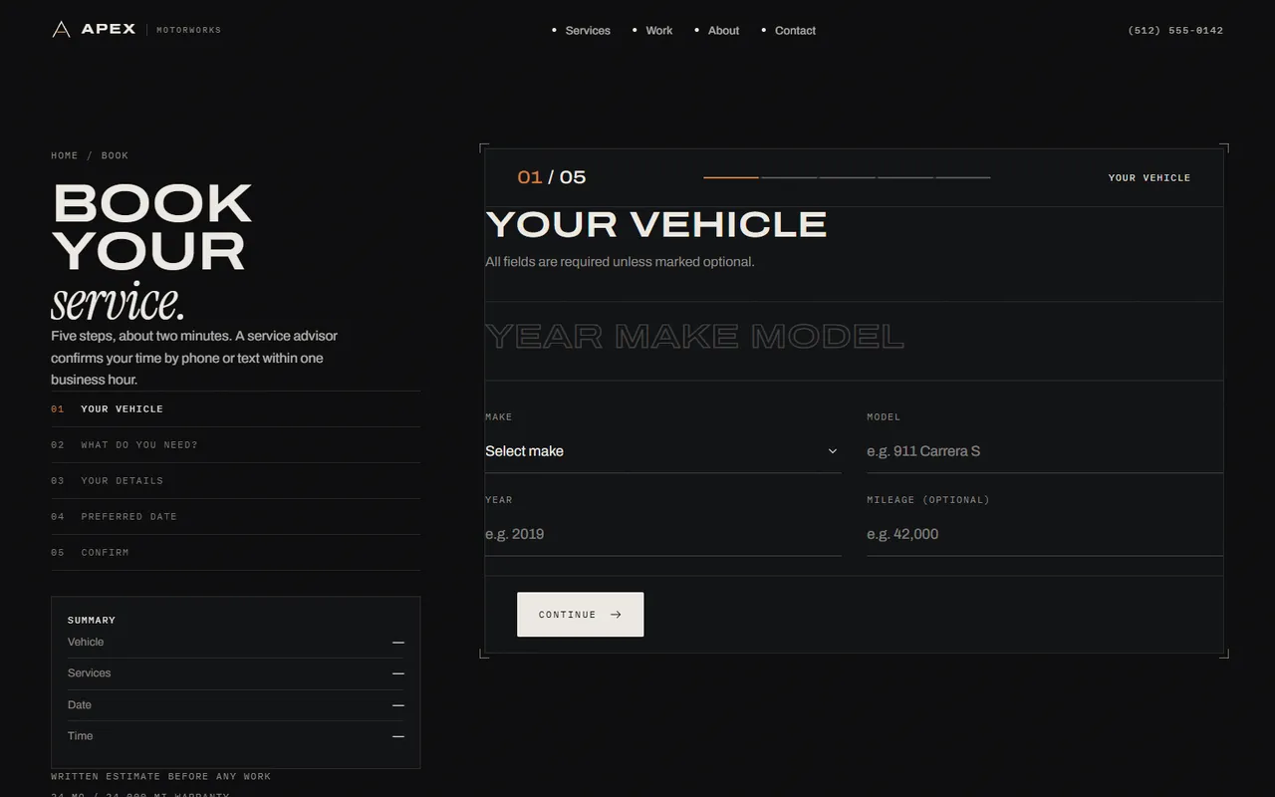Screen dimensions: 1275x797
Task: Click the YOUR VEHICLE label beside progress bar
Action: point(1149,177)
